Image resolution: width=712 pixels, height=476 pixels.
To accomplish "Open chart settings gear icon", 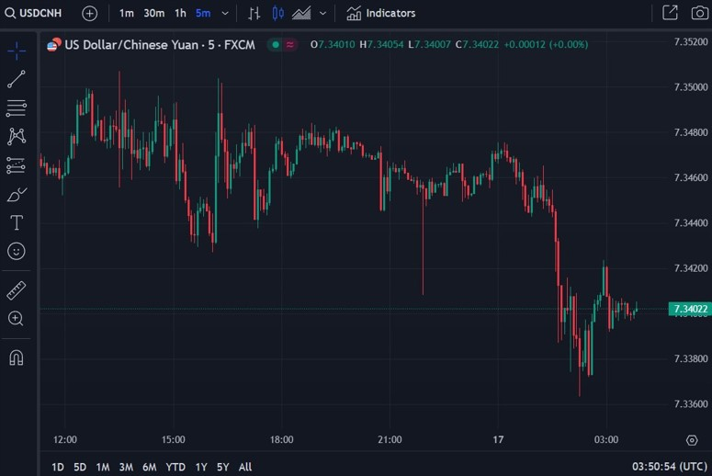I will click(x=692, y=440).
